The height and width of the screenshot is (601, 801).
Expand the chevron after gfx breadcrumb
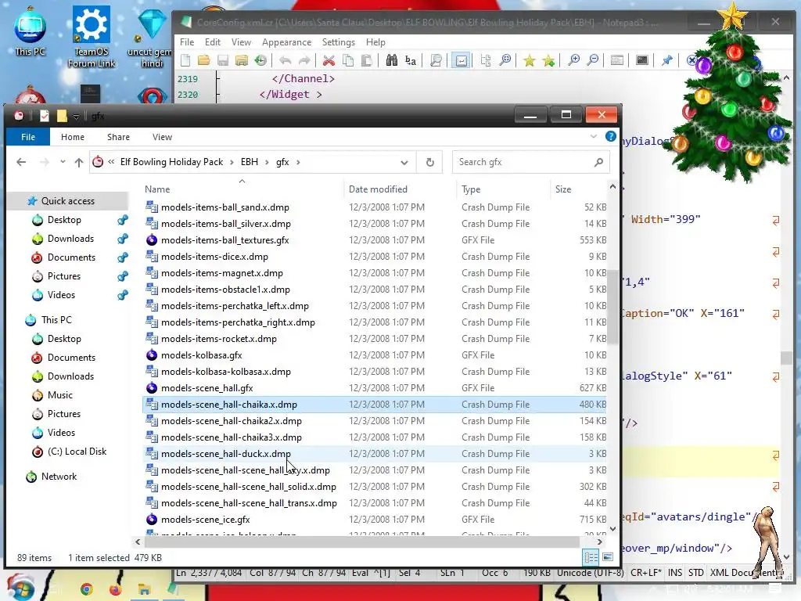point(298,163)
